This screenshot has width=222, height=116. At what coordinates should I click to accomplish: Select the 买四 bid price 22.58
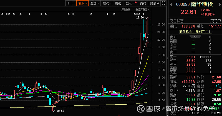click(x=191, y=68)
